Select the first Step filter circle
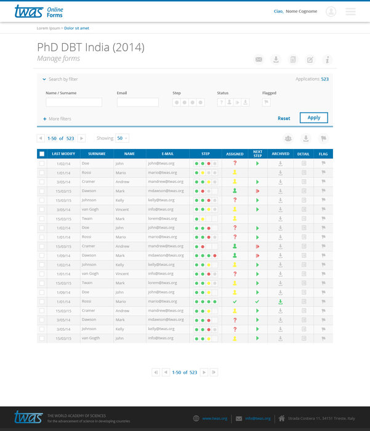The image size is (370, 431). pos(177,102)
